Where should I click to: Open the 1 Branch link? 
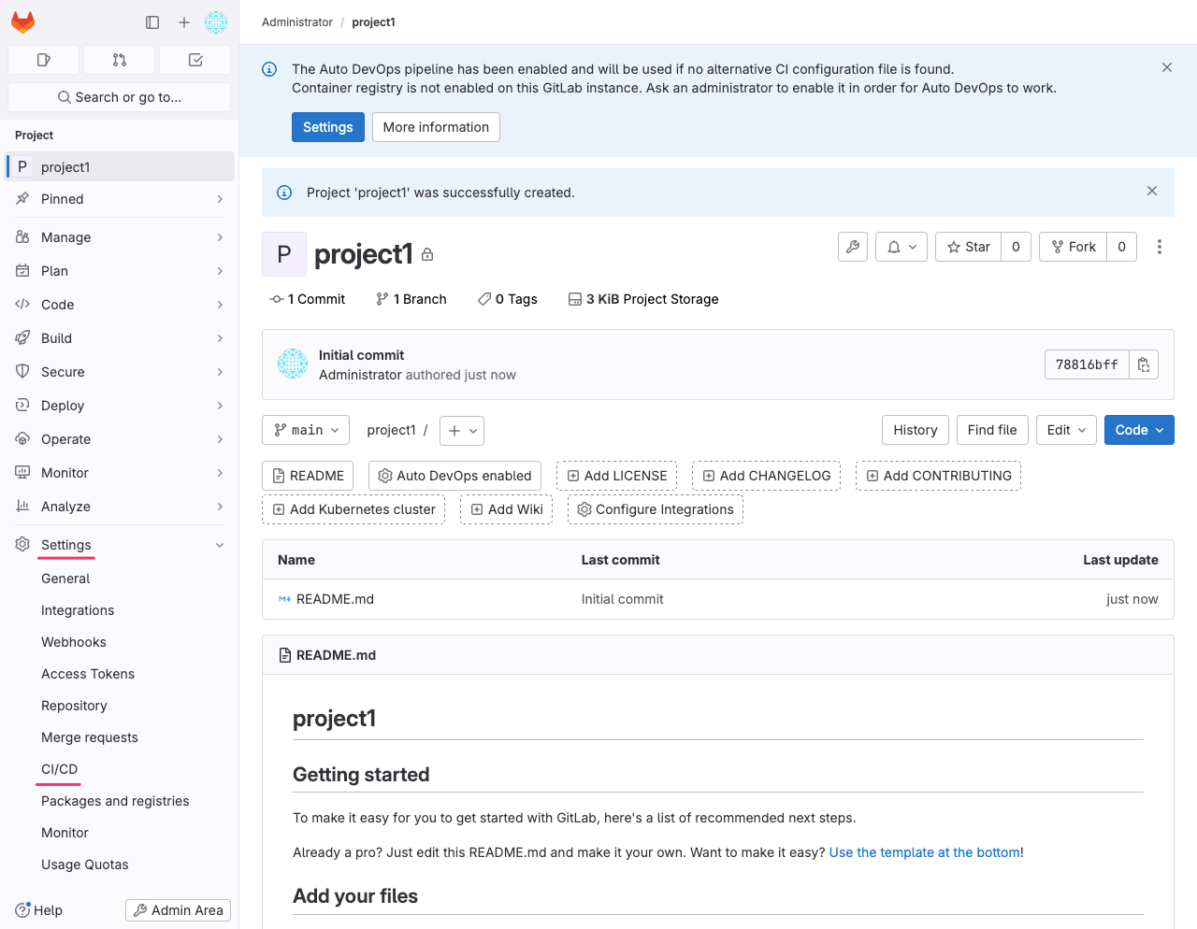411,299
